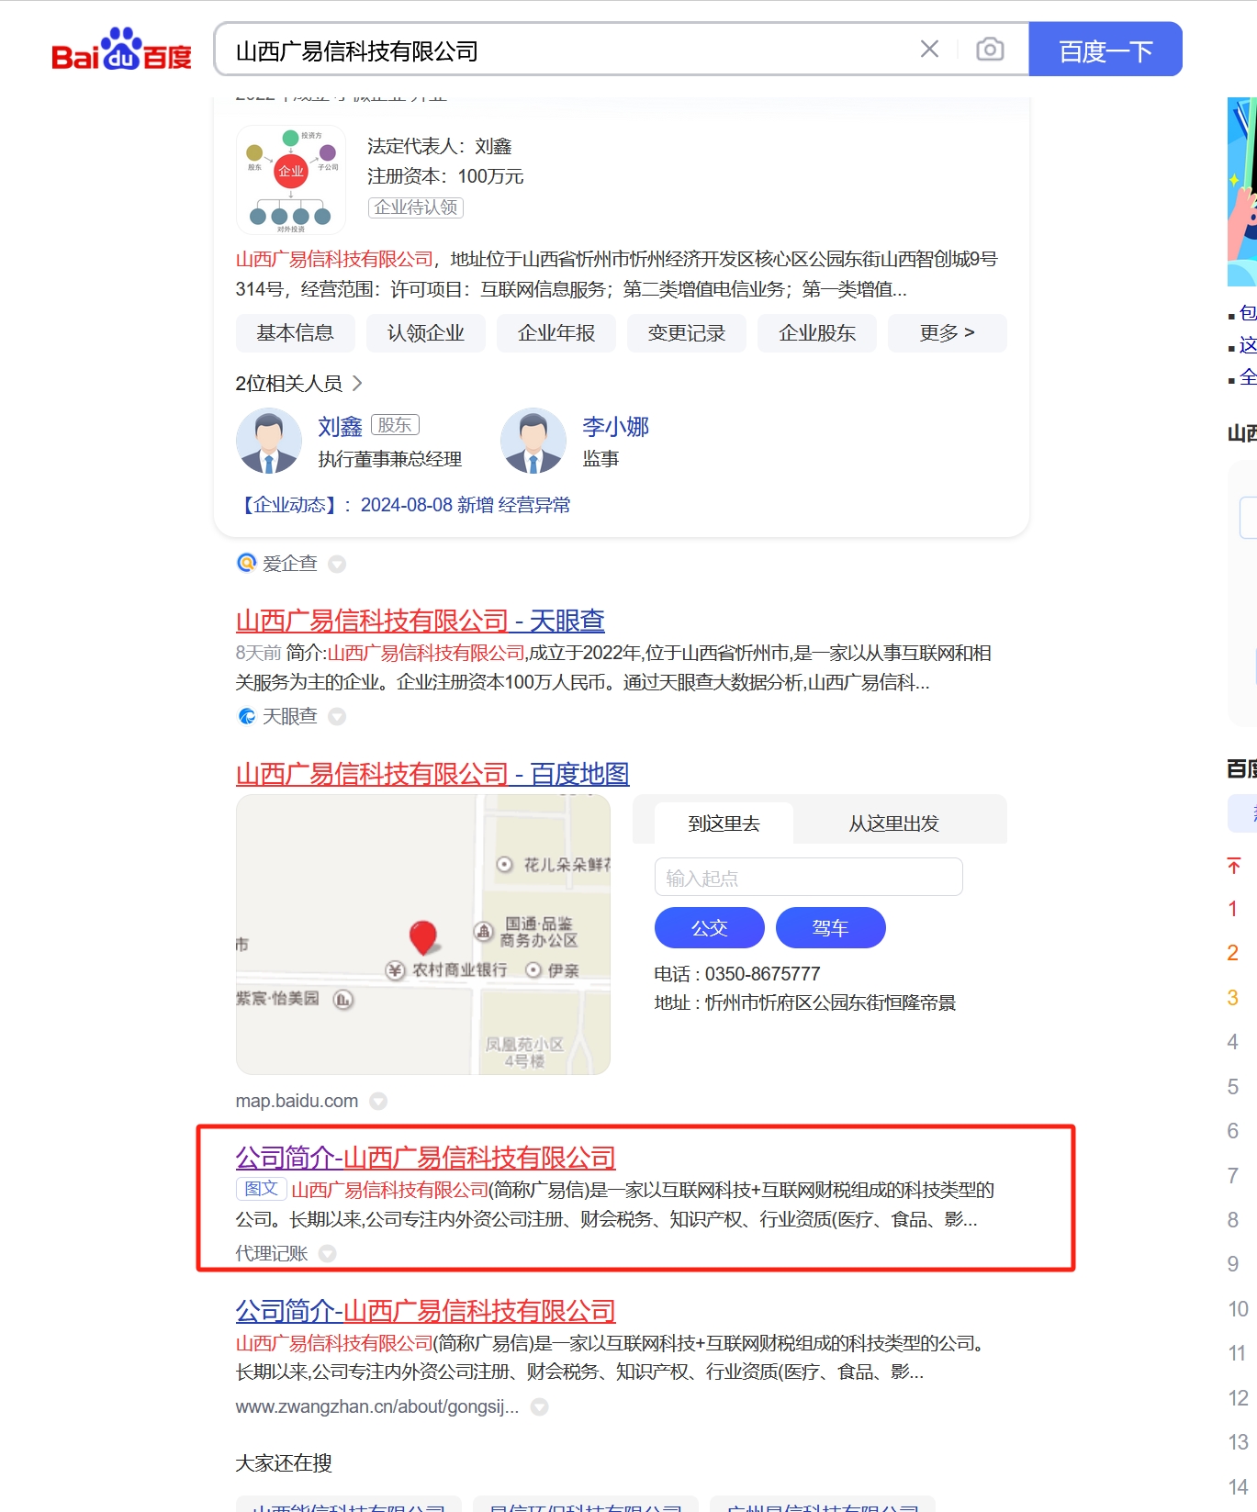Click the 公交 route button
The image size is (1257, 1512).
pyautogui.click(x=710, y=928)
